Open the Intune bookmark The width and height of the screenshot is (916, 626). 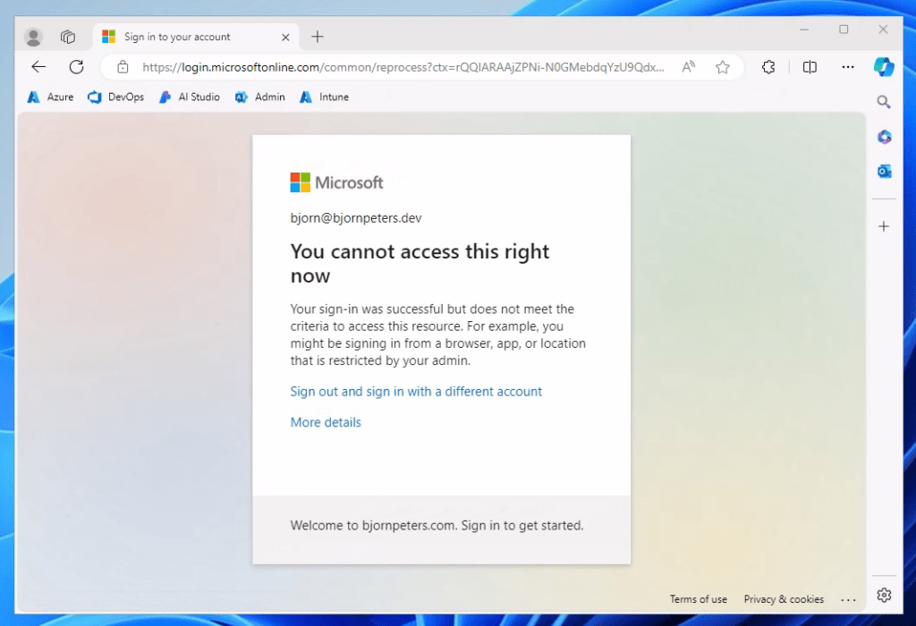(x=325, y=97)
